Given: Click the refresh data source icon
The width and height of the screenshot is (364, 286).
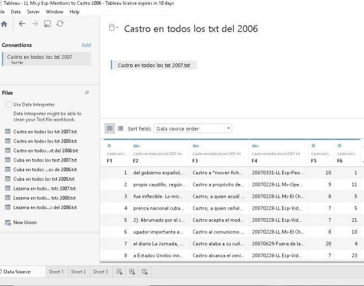Looking at the screenshot, I should point(60,24).
